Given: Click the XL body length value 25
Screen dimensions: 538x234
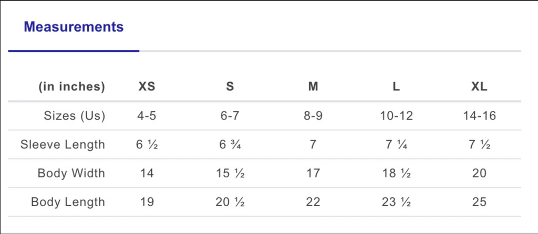Looking at the screenshot, I should [479, 202].
